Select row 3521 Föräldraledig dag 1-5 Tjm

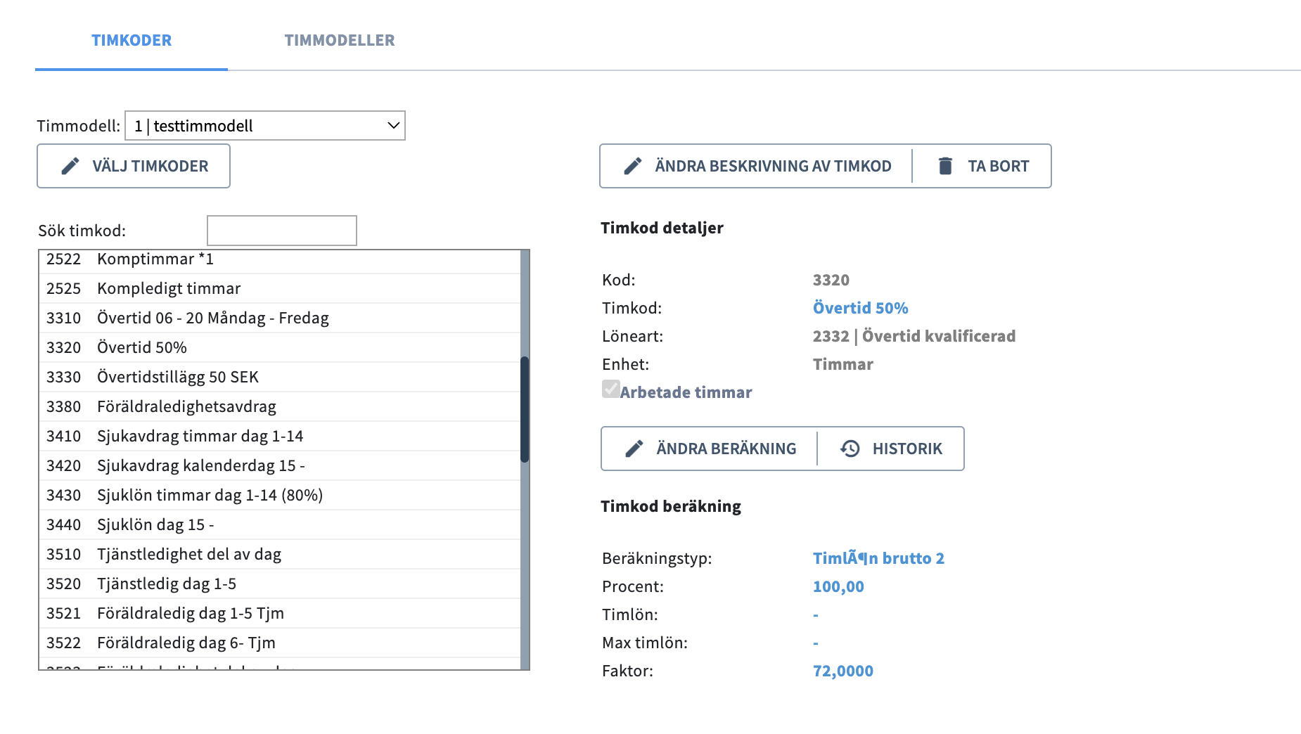280,613
